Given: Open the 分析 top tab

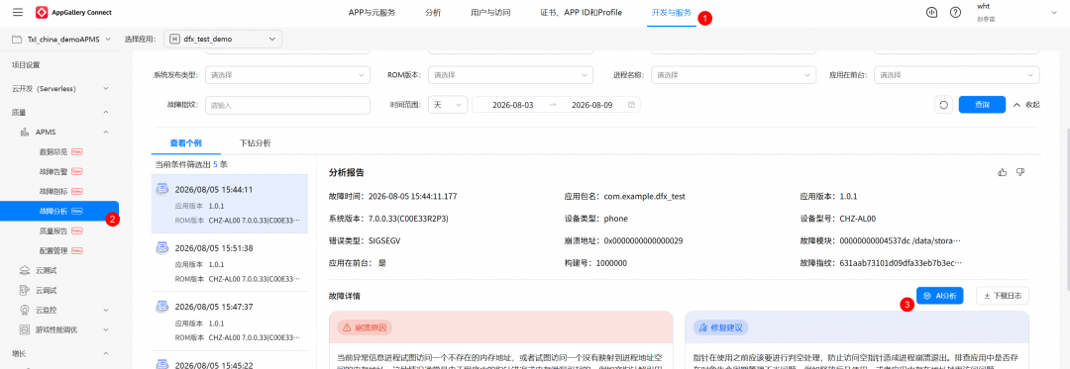Looking at the screenshot, I should (433, 12).
